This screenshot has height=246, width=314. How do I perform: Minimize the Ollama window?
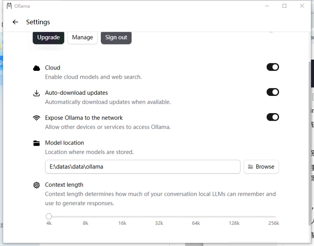tap(267, 6)
